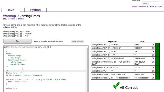Image resolution: width=164 pixels, height=92 pixels.
Task: Select expected row stringTimes("code", 3)
Action: click(x=112, y=78)
